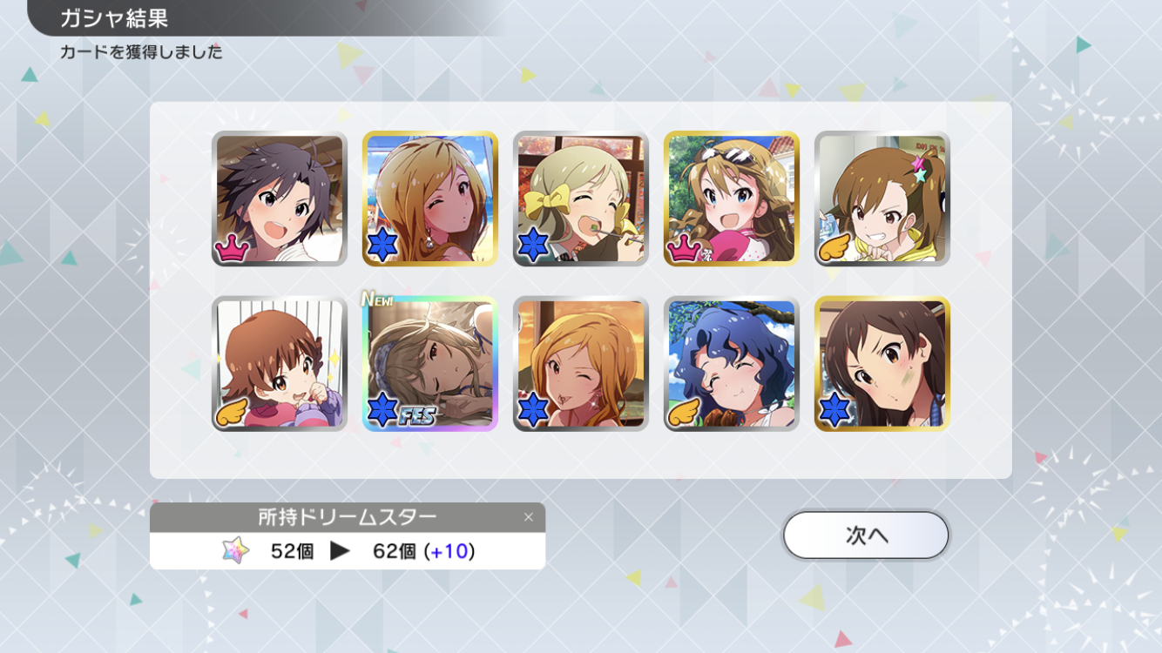
Task: Open the girl with goggles on head card
Action: [x=732, y=199]
